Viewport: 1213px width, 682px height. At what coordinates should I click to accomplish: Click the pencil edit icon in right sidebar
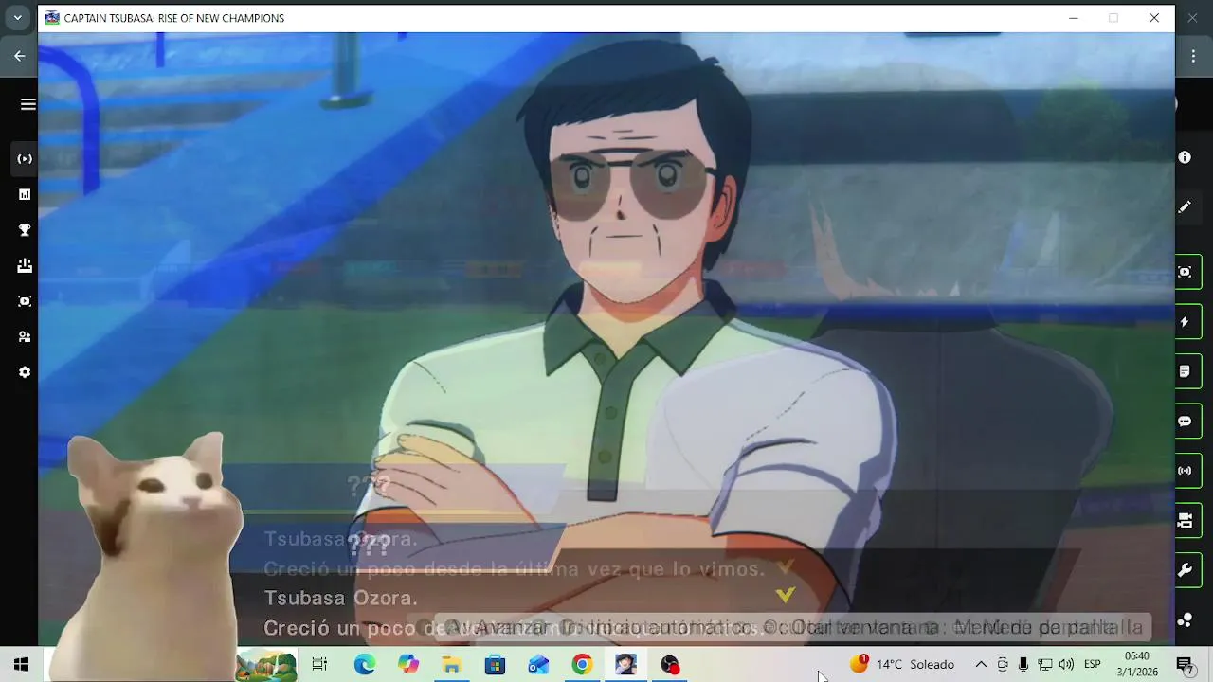(1185, 206)
